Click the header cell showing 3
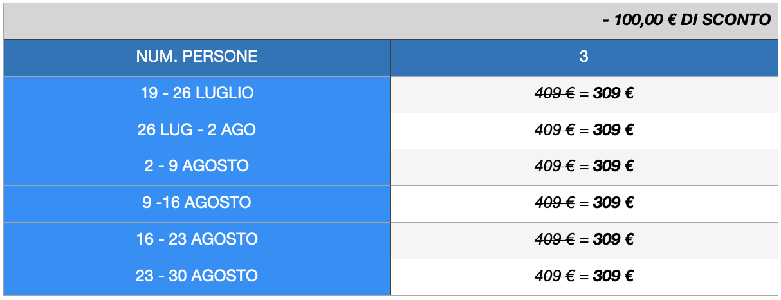The height and width of the screenshot is (300, 781). pyautogui.click(x=583, y=57)
